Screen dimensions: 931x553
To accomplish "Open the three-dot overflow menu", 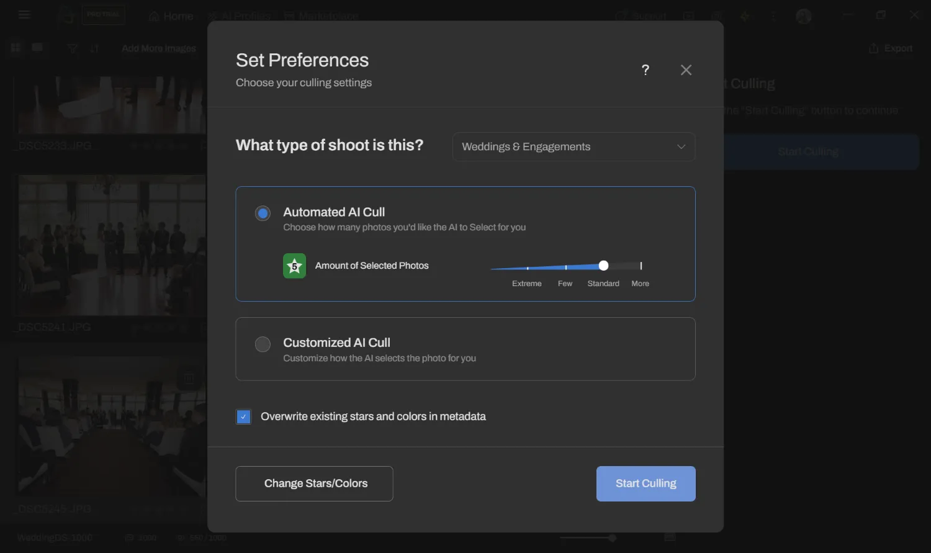I will point(773,16).
